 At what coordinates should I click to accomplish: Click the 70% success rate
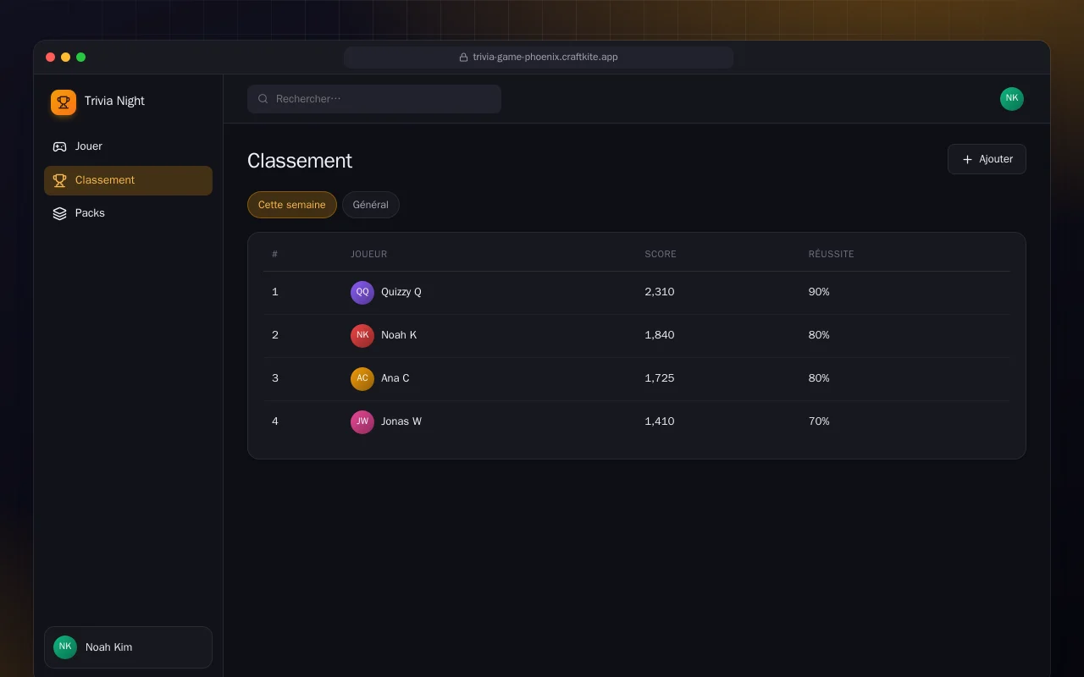tap(819, 421)
